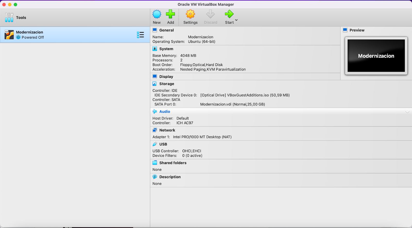
Task: Click the 4048 MB base memory value
Action: 188,55
